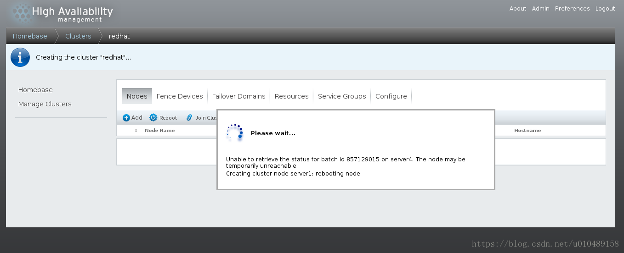Screen dimensions: 624x253
Task: Click the Join Cluster button text
Action: (206, 118)
